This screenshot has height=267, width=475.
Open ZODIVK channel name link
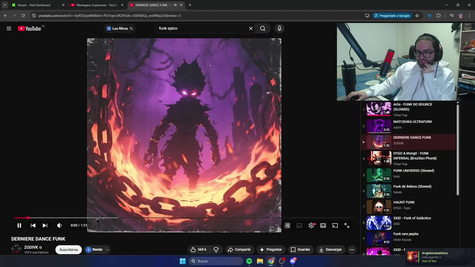click(x=31, y=247)
